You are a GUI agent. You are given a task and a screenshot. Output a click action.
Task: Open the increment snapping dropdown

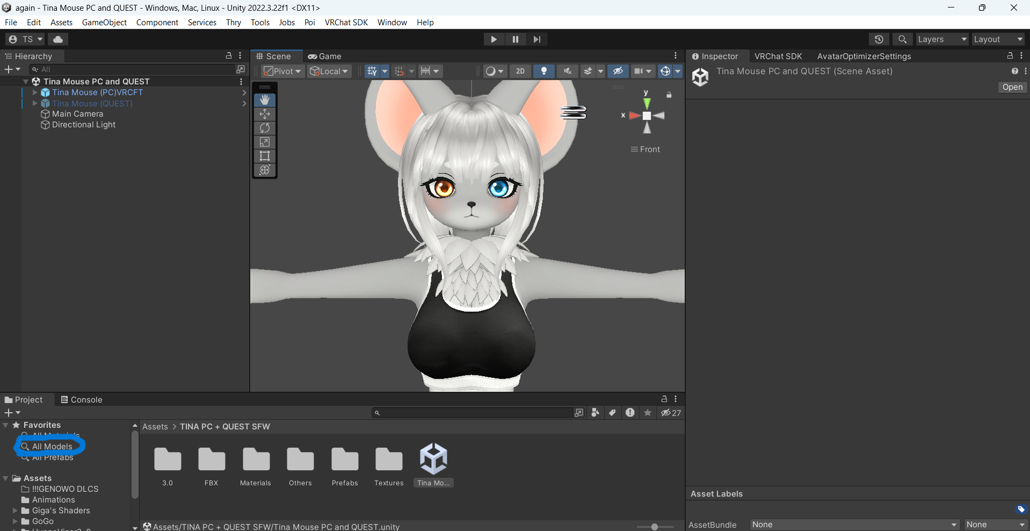pyautogui.click(x=431, y=71)
